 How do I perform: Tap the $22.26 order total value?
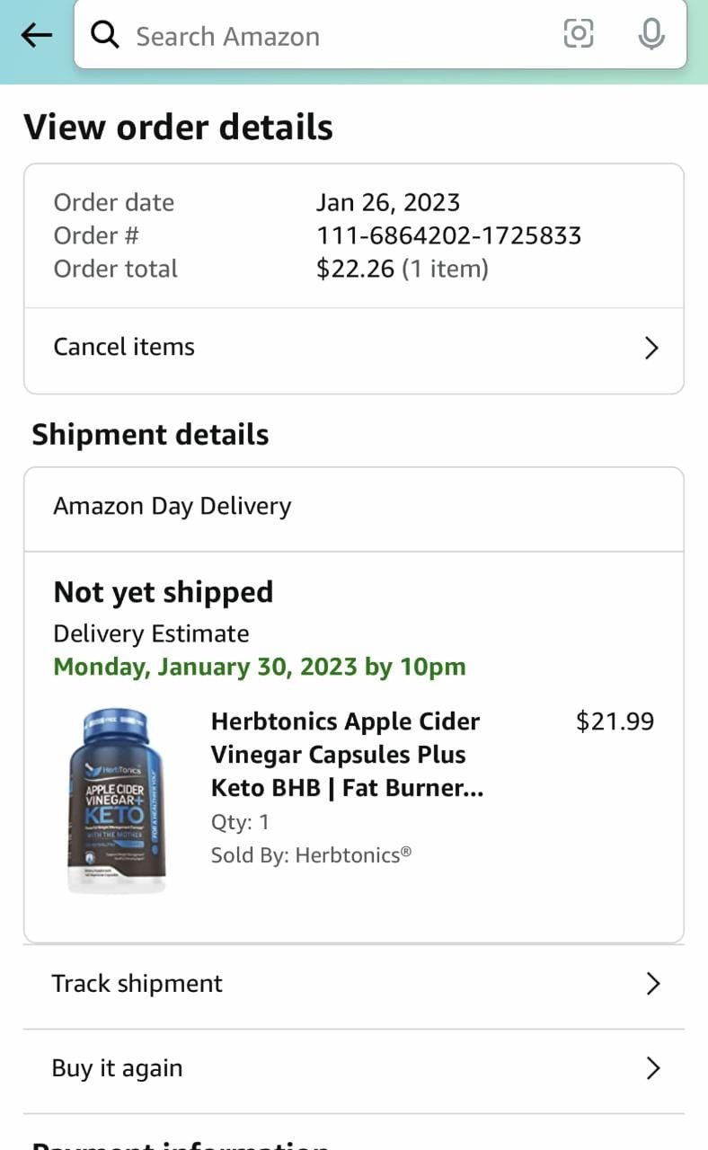point(355,269)
